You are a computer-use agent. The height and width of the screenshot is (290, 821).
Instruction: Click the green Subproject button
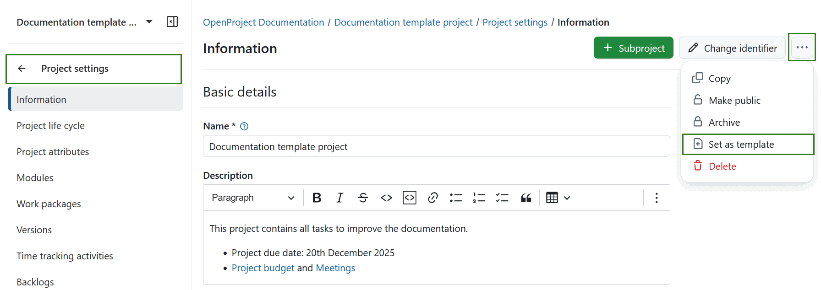click(x=633, y=48)
